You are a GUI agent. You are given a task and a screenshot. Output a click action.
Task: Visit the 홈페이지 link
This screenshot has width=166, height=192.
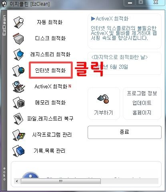pos(142,112)
